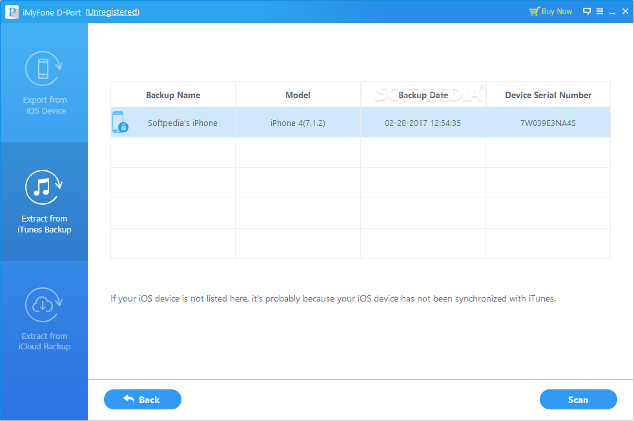Select the Softpedia's iPhone backup name
This screenshot has width=634, height=421.
tap(182, 123)
